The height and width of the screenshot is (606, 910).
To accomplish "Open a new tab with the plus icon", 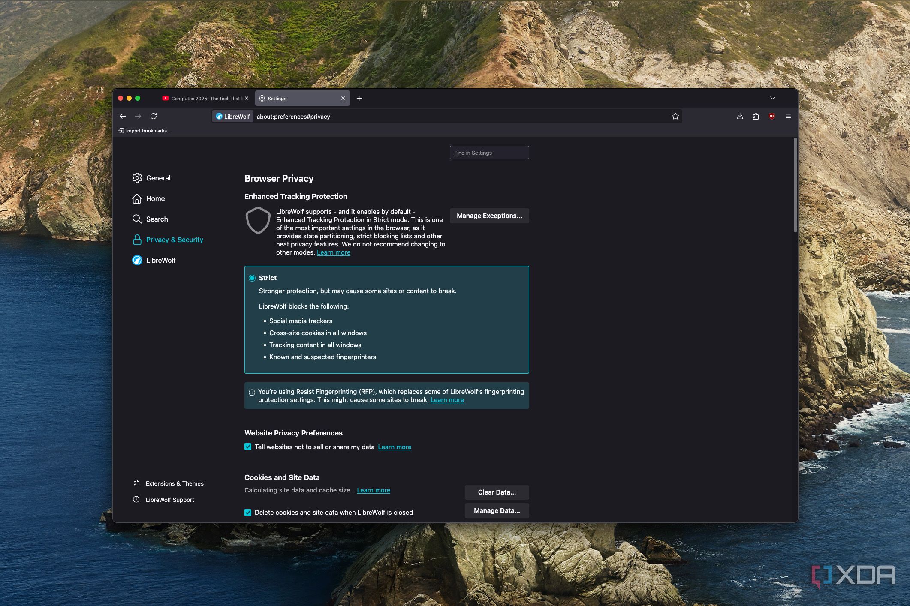I will pyautogui.click(x=359, y=99).
